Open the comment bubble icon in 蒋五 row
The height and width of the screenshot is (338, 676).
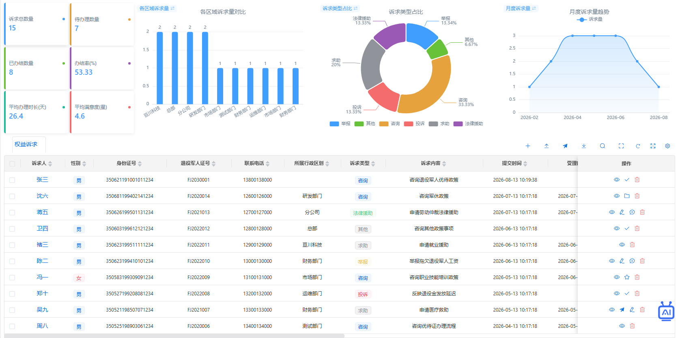[x=632, y=212]
